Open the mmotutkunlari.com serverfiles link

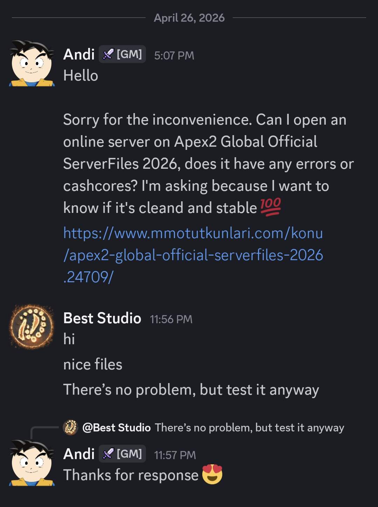click(193, 255)
